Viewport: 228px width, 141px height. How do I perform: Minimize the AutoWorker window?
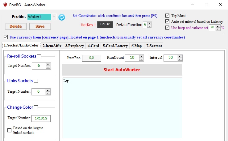pyautogui.click(x=193, y=5)
